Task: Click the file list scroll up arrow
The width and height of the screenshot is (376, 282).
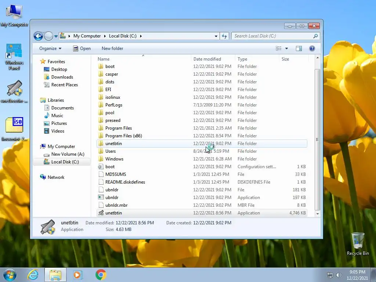Action: pos(318,58)
